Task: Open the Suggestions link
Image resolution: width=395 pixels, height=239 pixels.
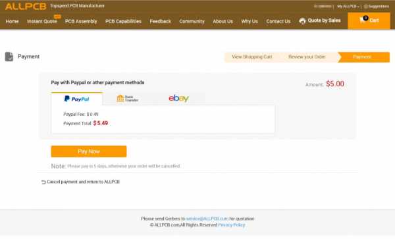Action: pos(377,7)
